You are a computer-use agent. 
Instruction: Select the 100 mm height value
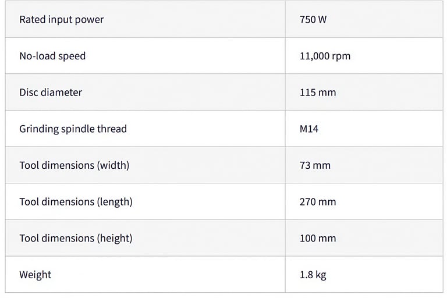[x=318, y=239]
